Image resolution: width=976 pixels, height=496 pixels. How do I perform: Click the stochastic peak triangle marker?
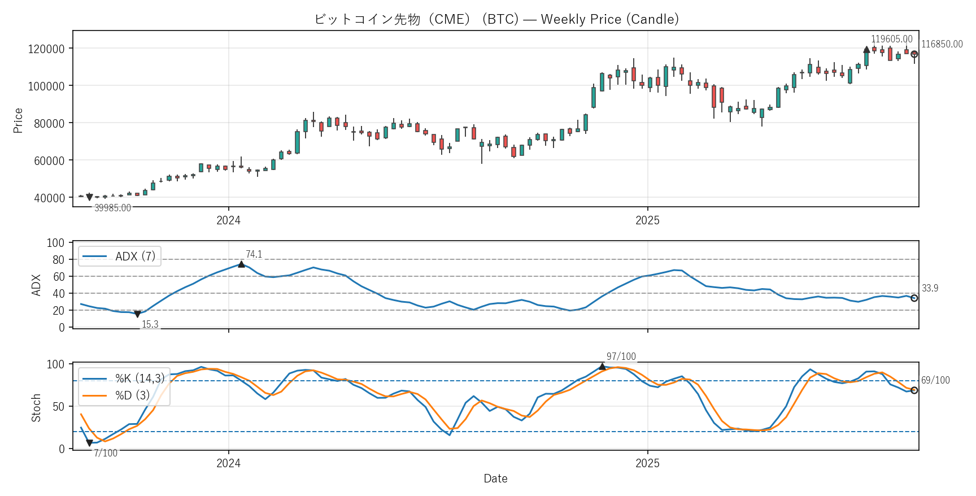click(x=602, y=367)
